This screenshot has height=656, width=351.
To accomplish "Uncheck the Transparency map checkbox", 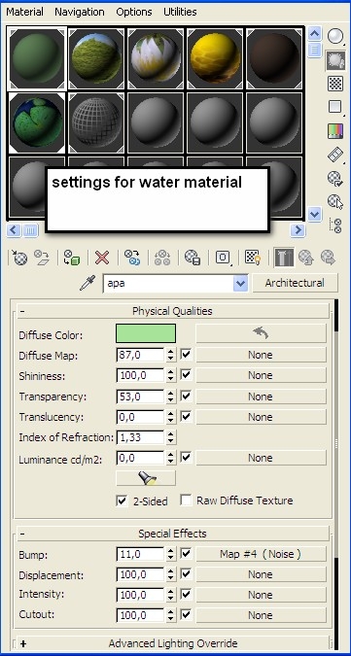I will (x=186, y=396).
